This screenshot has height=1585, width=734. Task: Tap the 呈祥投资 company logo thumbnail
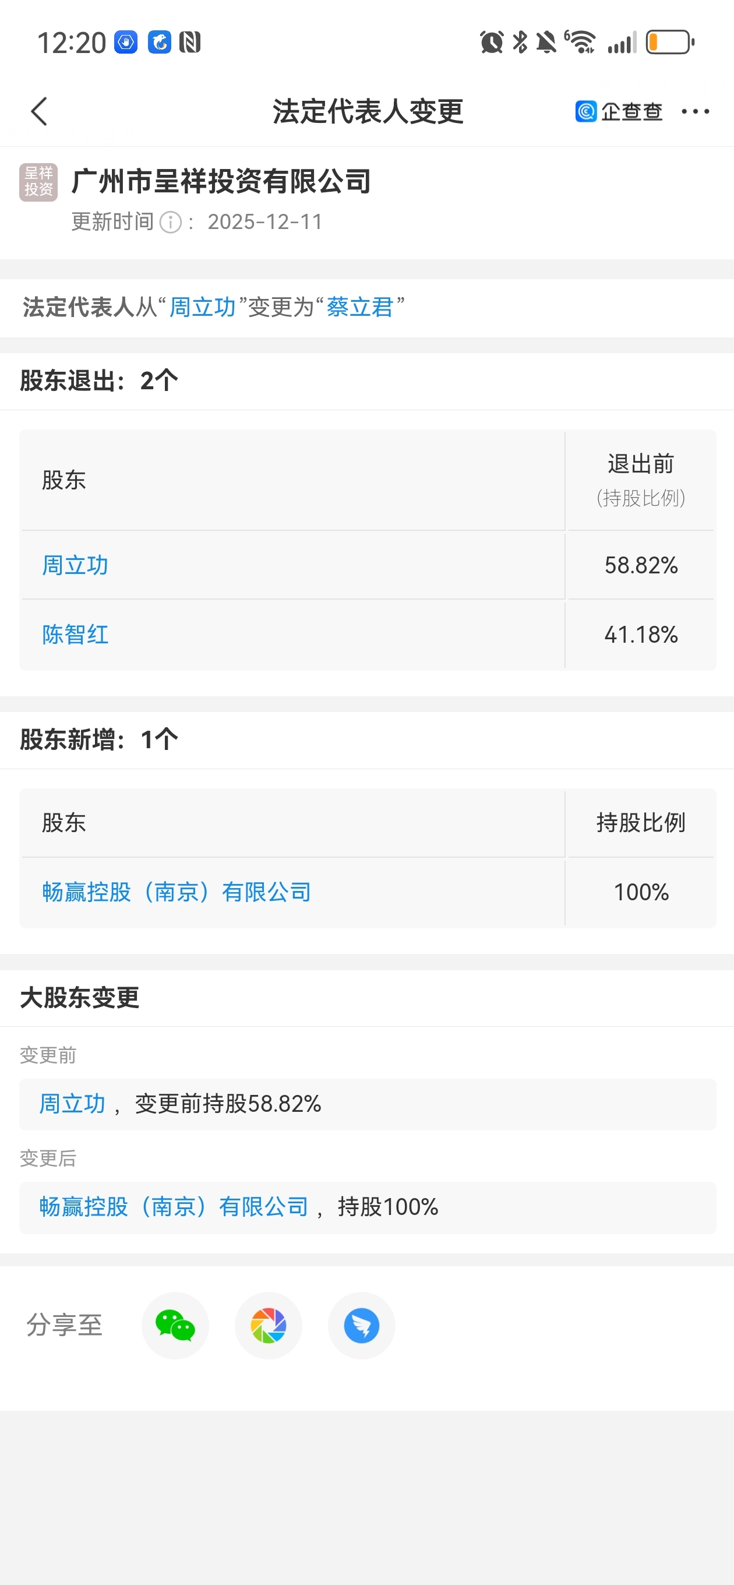tap(38, 182)
